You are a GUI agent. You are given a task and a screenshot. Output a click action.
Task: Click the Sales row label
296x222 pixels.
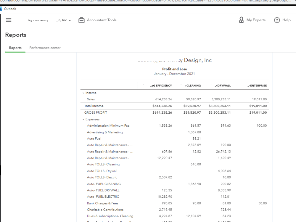91,99
